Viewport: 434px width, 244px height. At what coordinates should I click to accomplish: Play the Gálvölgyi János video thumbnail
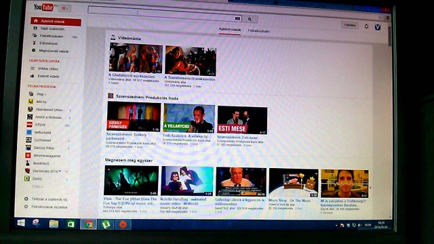[x=241, y=182]
